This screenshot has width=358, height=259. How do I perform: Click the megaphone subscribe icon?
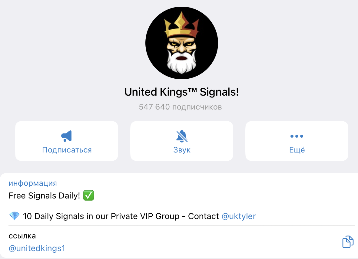click(66, 136)
